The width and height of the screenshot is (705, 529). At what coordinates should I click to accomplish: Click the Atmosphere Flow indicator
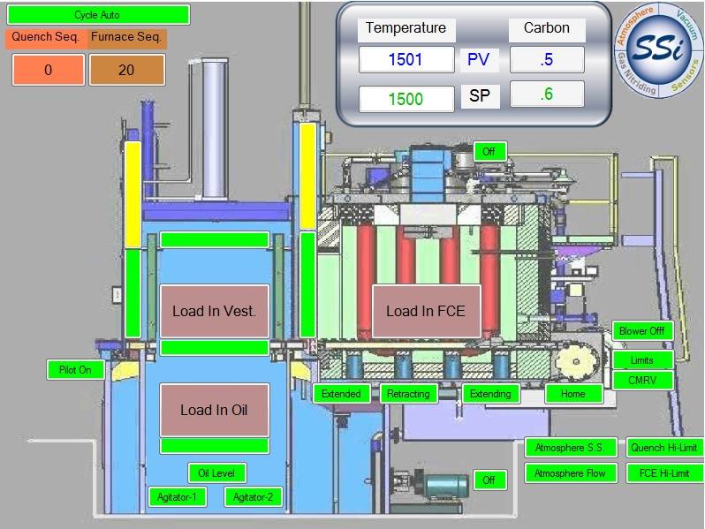(x=570, y=473)
